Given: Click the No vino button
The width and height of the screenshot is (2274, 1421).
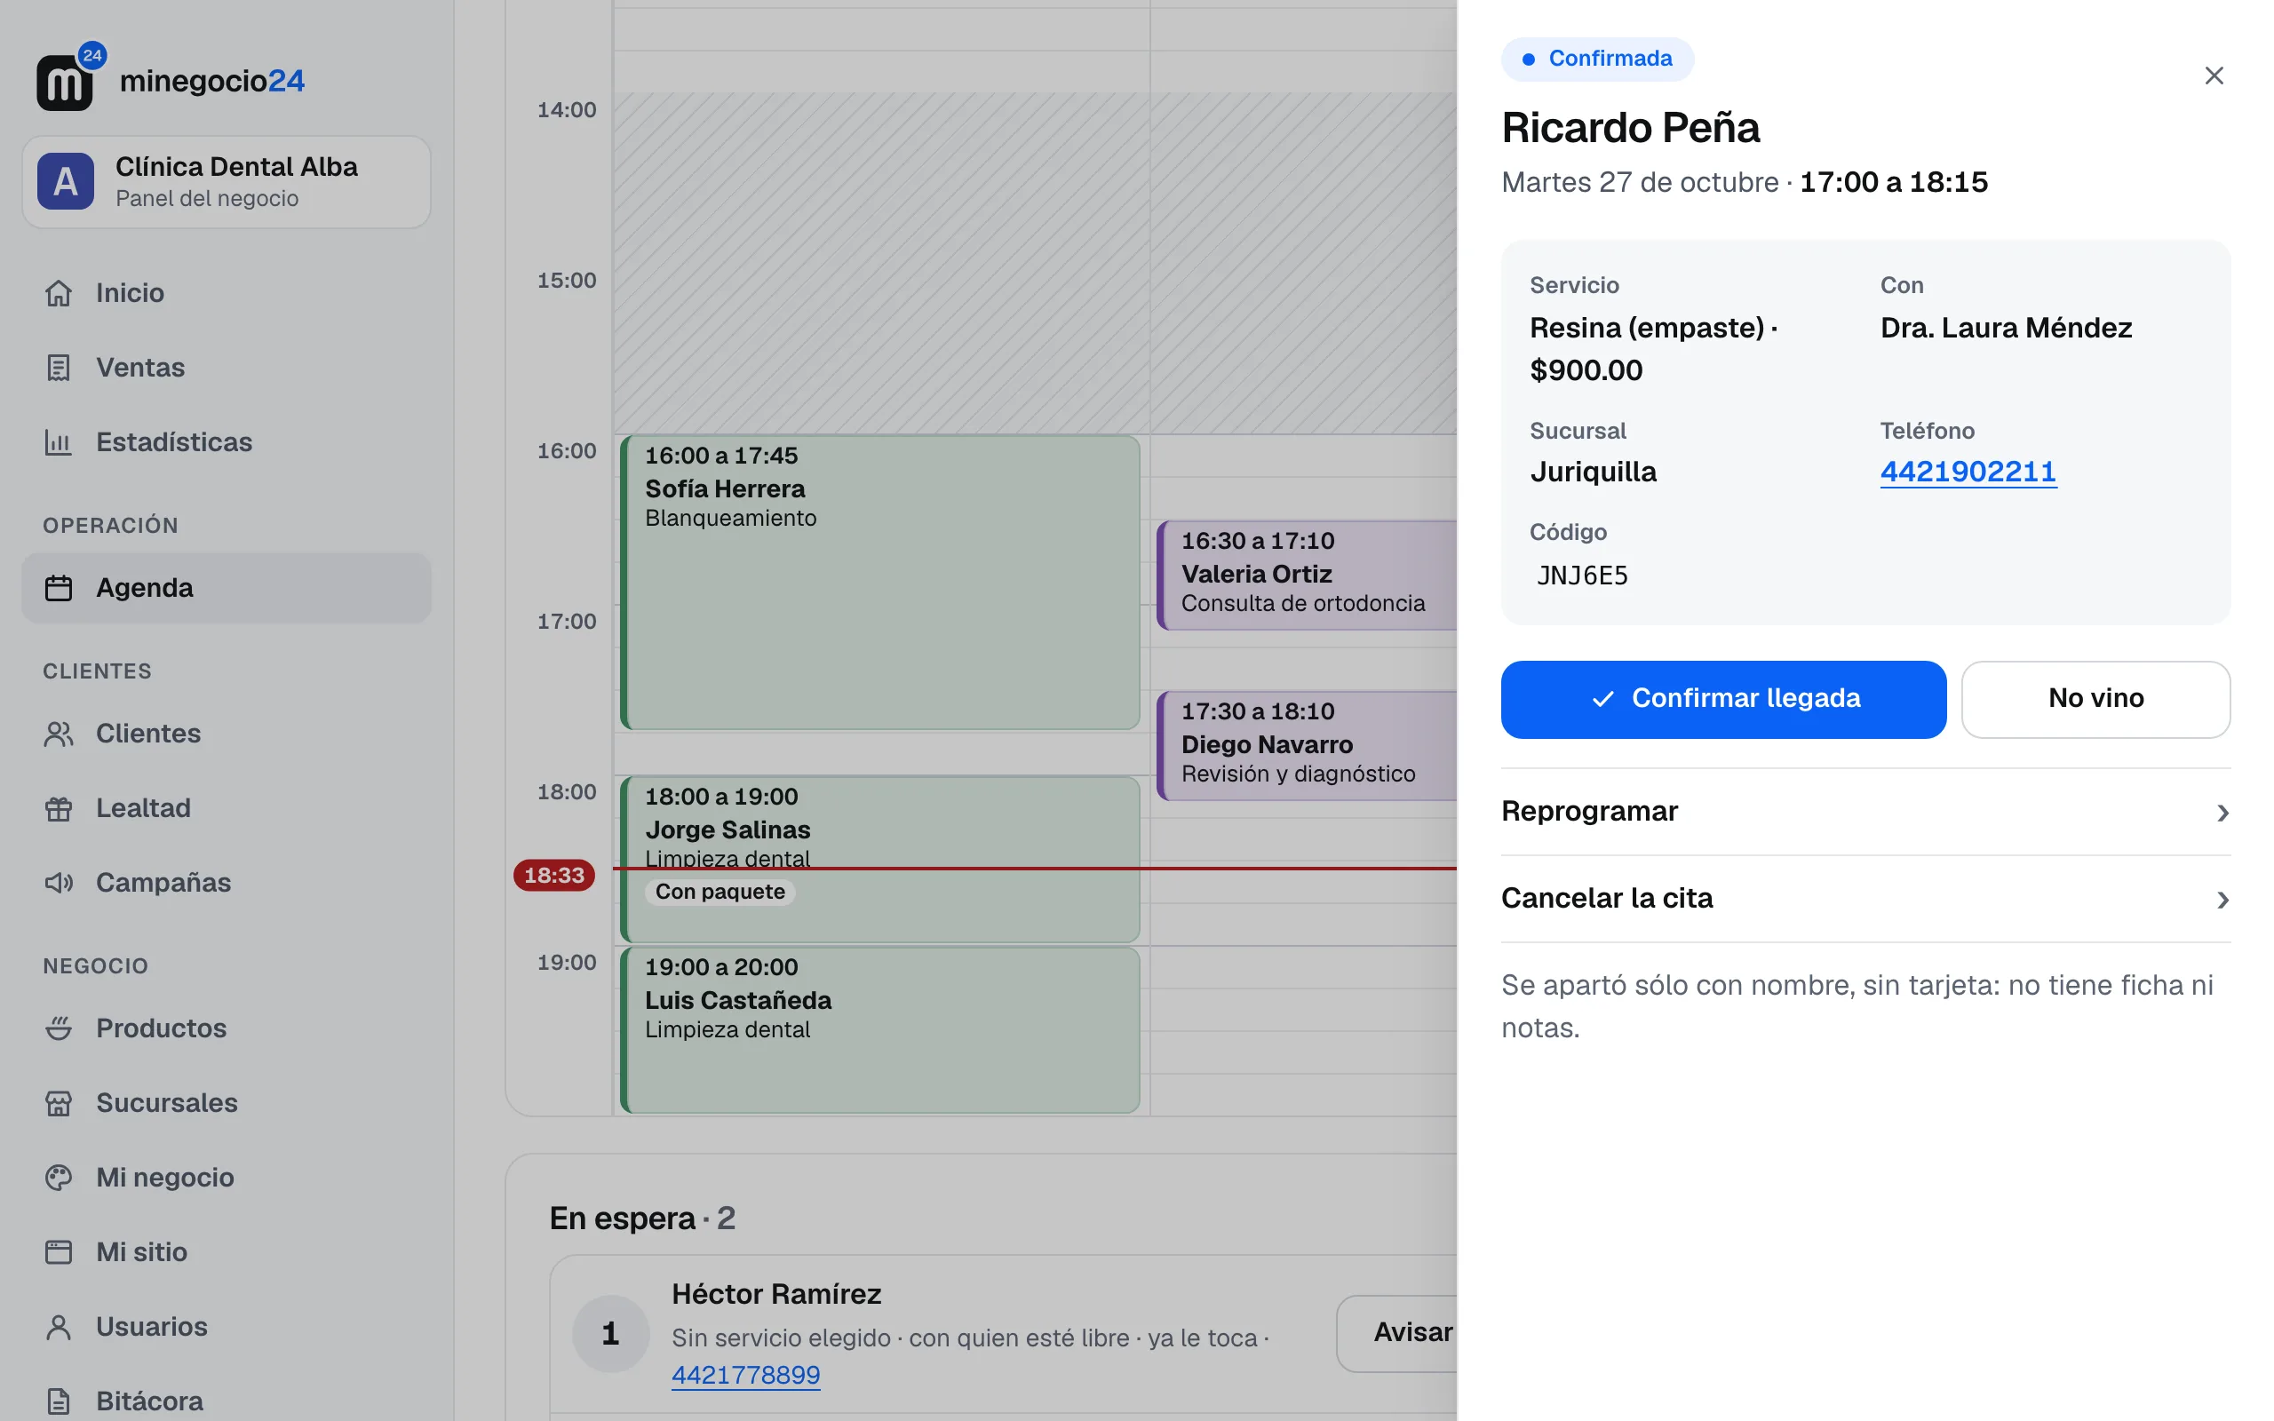Looking at the screenshot, I should coord(2095,699).
